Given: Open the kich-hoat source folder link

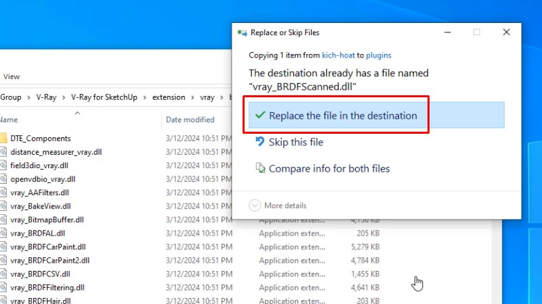Looking at the screenshot, I should (x=338, y=55).
